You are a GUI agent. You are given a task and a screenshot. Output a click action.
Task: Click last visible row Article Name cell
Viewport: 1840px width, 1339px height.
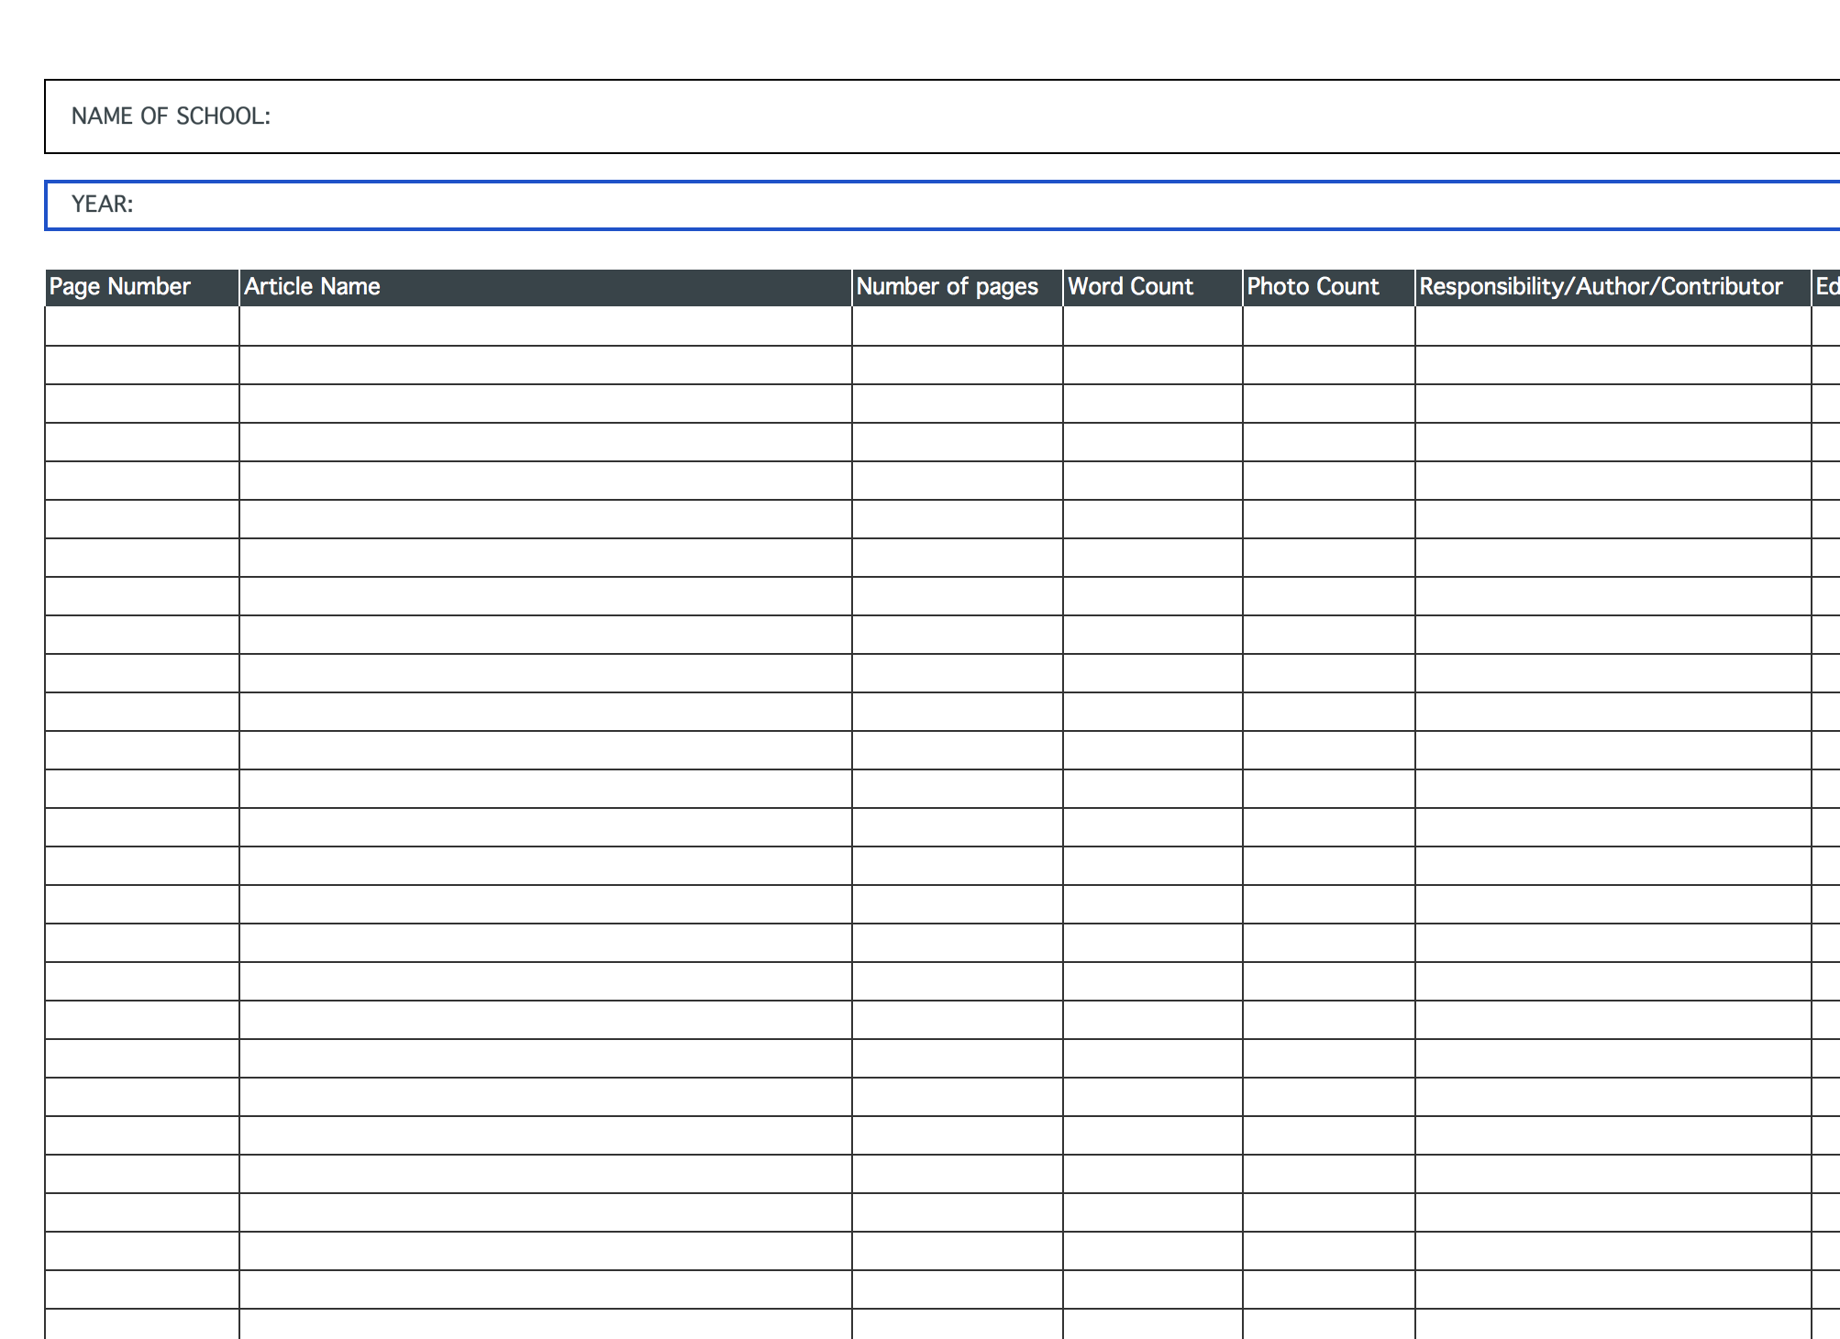click(545, 1324)
